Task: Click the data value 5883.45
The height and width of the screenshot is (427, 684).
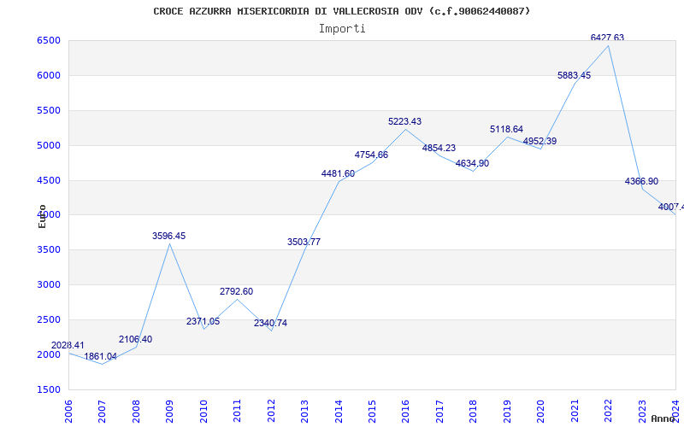Action: click(574, 75)
